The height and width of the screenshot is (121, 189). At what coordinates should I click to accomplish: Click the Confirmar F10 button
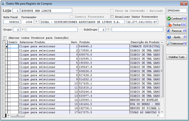(x=177, y=19)
